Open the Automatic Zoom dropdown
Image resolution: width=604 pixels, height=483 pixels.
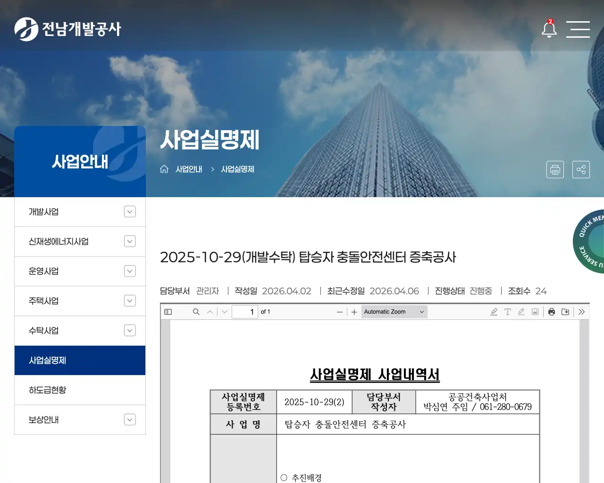[x=394, y=312]
